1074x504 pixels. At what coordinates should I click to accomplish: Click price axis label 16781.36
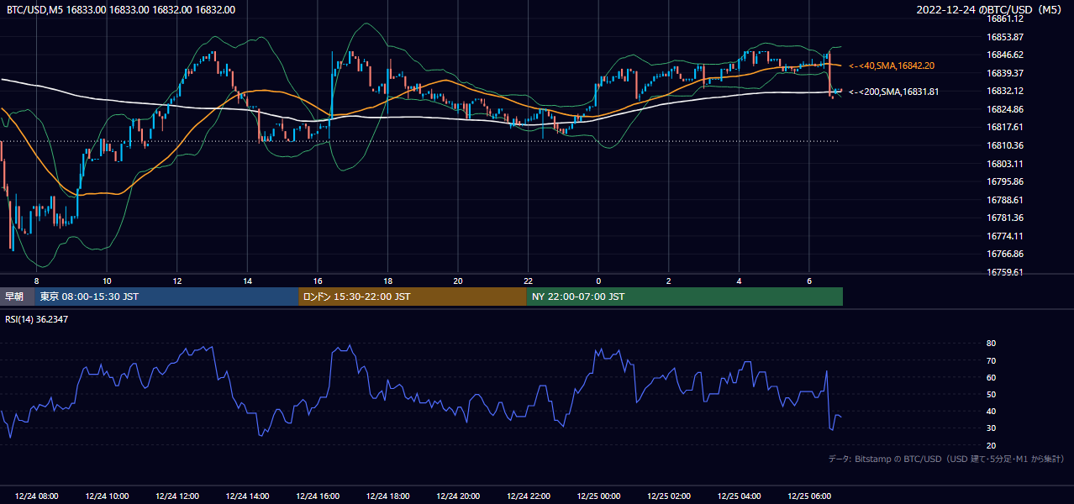pyautogui.click(x=1005, y=218)
